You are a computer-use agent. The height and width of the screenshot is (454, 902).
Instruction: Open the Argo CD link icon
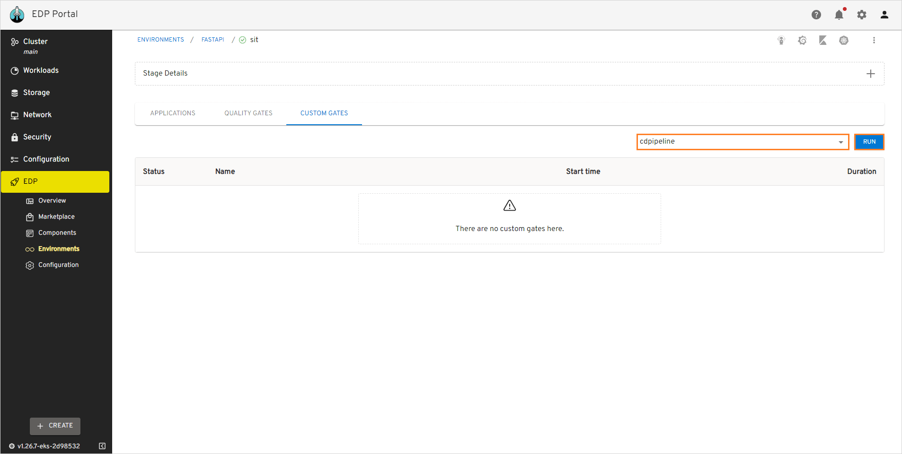pos(781,41)
